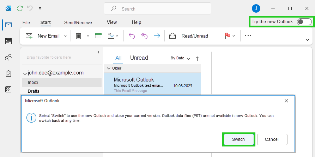Click the Search input field
Image resolution: width=315 pixels, height=157 pixels.
click(x=157, y=9)
